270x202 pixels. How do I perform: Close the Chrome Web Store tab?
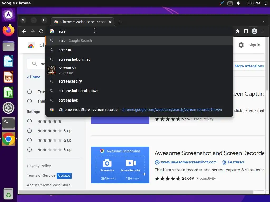pos(110,22)
